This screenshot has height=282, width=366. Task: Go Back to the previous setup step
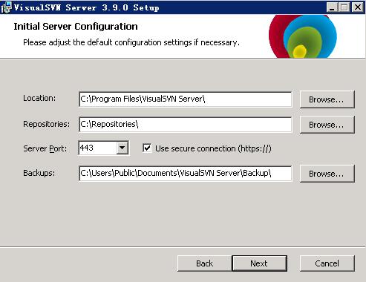tap(205, 263)
